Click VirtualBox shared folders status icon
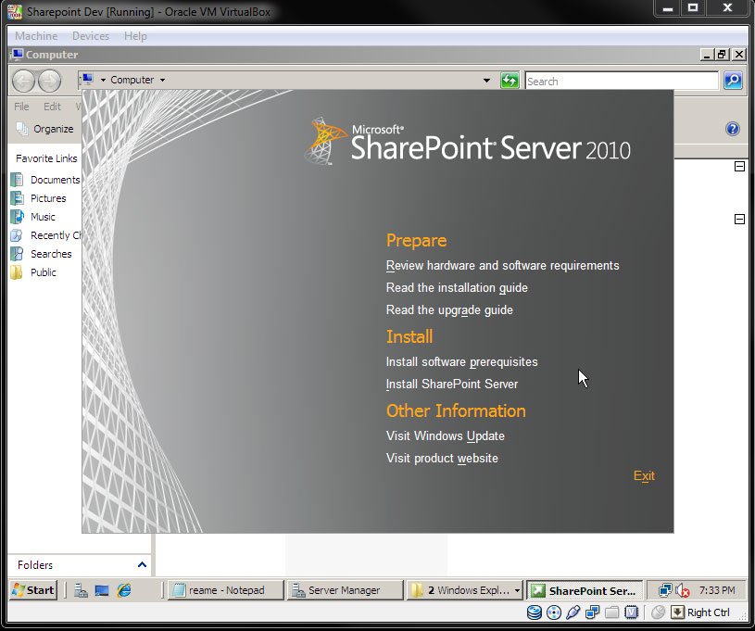The height and width of the screenshot is (631, 755). [x=611, y=612]
